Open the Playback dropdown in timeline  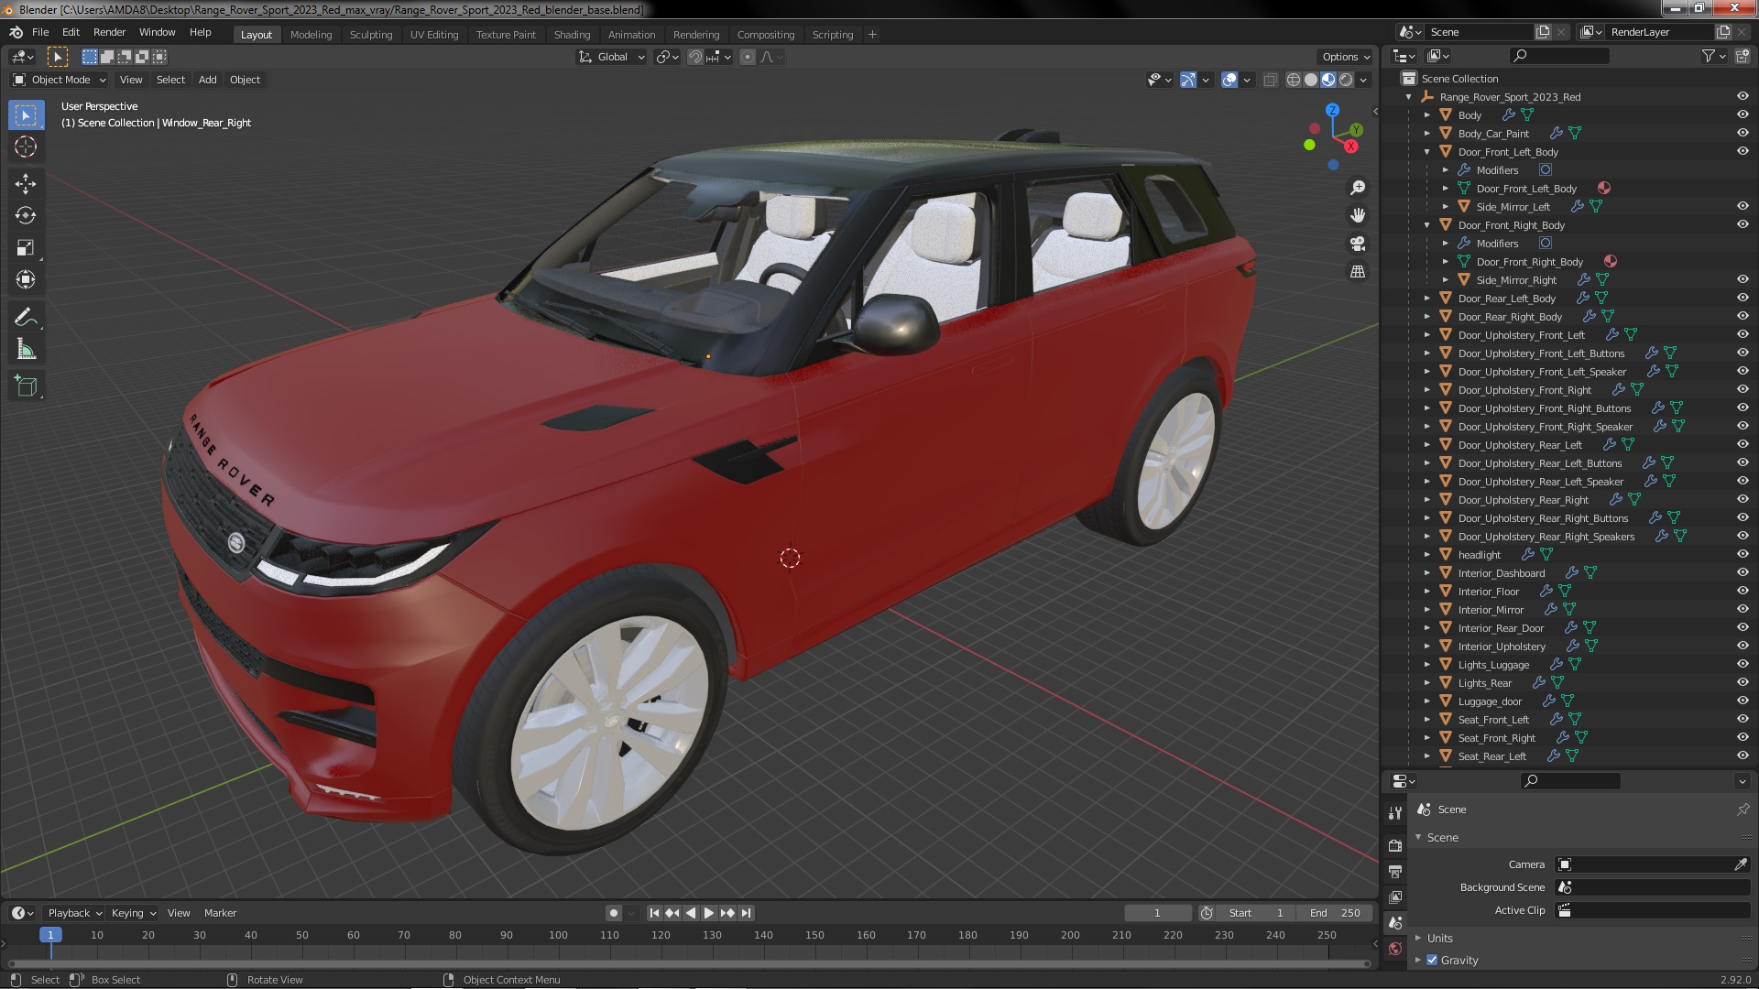coord(73,913)
